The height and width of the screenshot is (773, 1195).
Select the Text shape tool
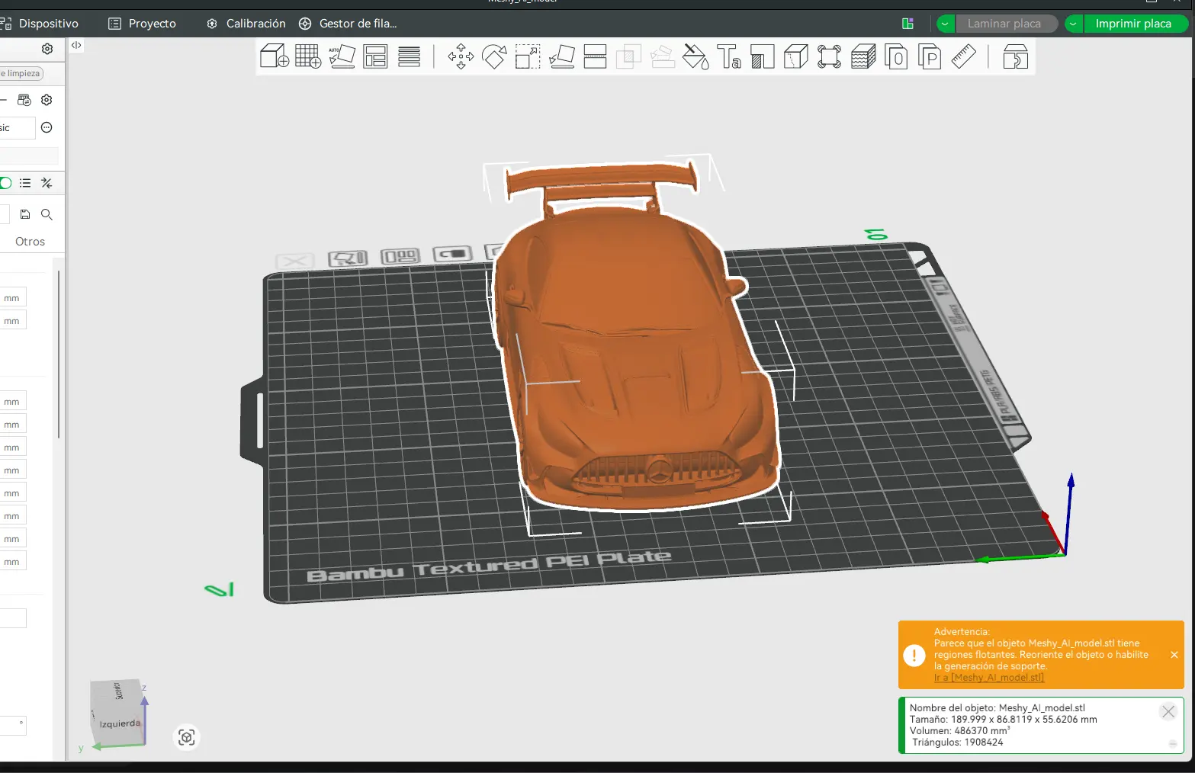729,56
